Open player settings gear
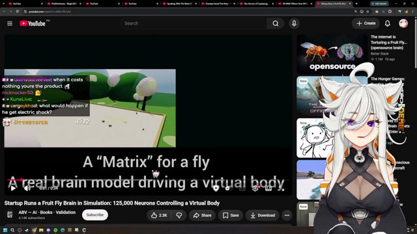 pos(255,188)
